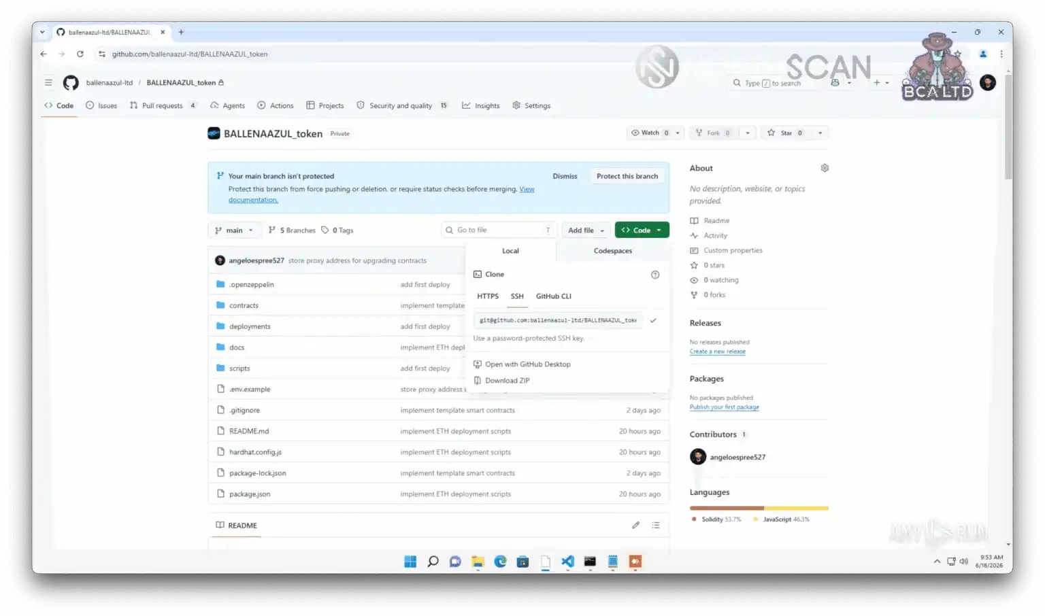Show hidden system tray icons

coord(937,562)
